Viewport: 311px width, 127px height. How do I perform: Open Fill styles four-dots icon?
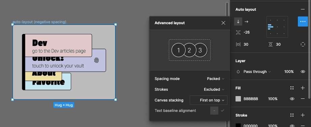(292, 88)
